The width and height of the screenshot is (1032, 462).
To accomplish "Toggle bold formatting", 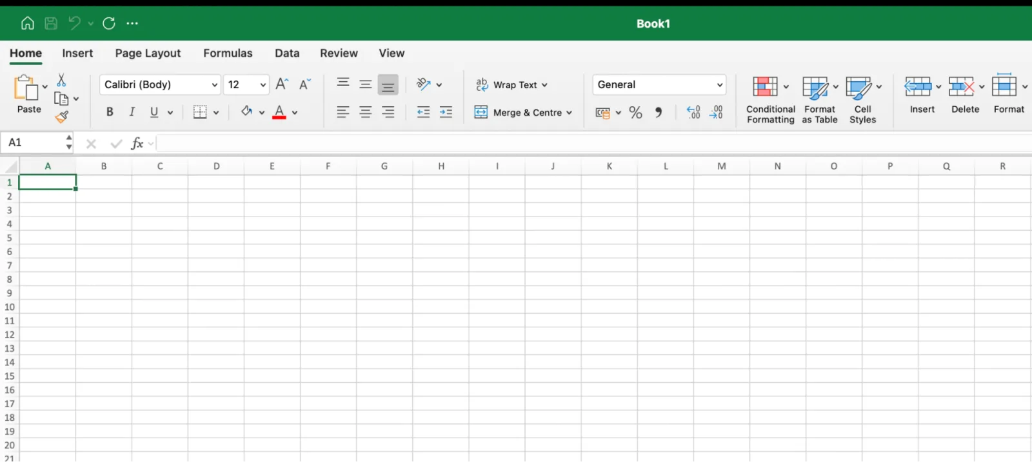I will [x=110, y=112].
